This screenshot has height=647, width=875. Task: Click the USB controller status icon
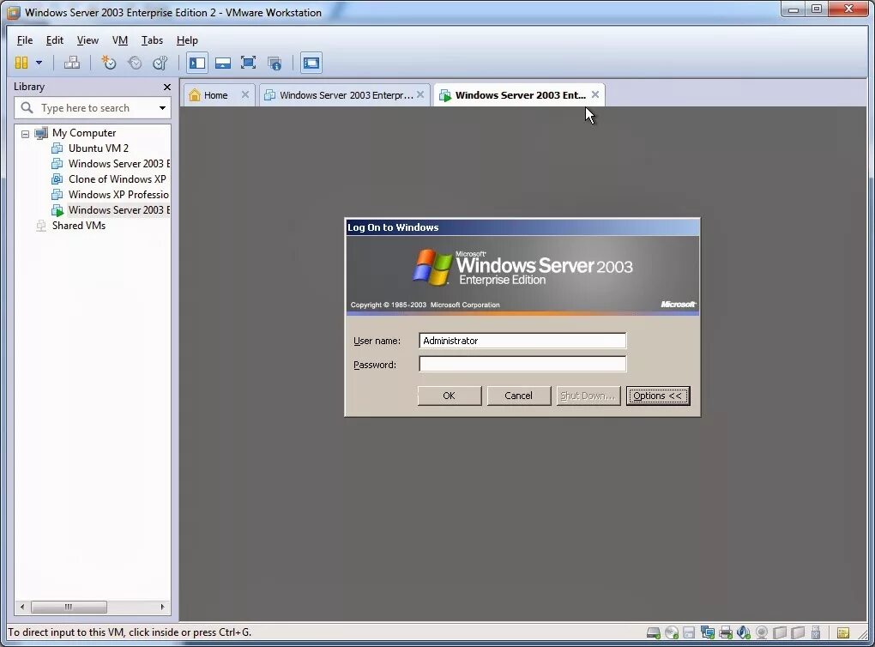(x=816, y=632)
